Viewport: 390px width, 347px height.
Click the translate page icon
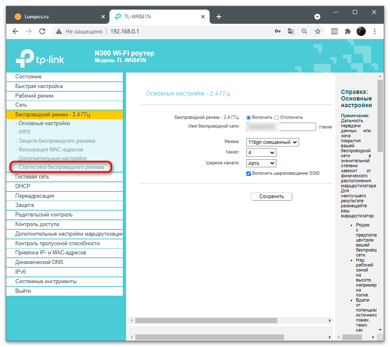click(x=291, y=31)
